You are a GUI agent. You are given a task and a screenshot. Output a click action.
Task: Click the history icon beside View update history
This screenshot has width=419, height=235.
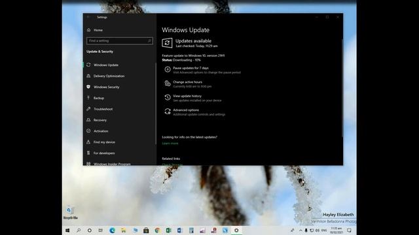[168, 97]
